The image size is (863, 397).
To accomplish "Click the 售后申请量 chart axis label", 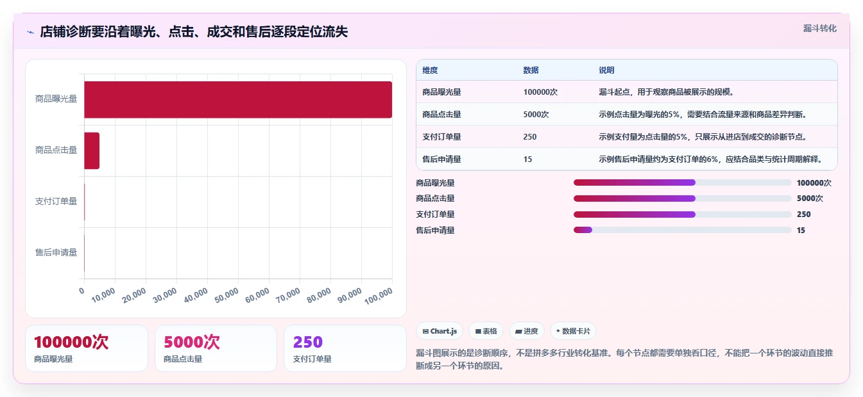I will [56, 253].
